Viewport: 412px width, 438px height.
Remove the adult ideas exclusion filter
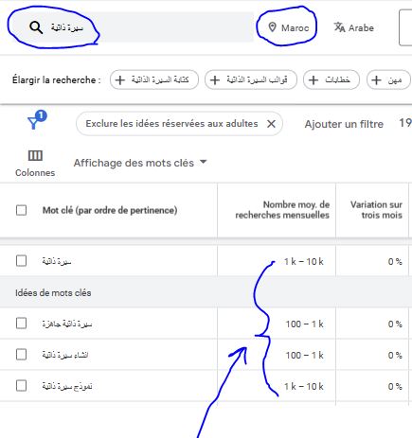click(x=271, y=124)
